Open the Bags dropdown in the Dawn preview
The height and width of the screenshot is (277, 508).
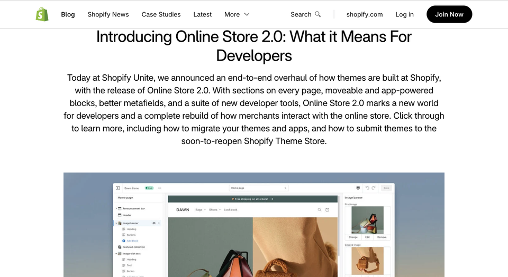point(201,210)
